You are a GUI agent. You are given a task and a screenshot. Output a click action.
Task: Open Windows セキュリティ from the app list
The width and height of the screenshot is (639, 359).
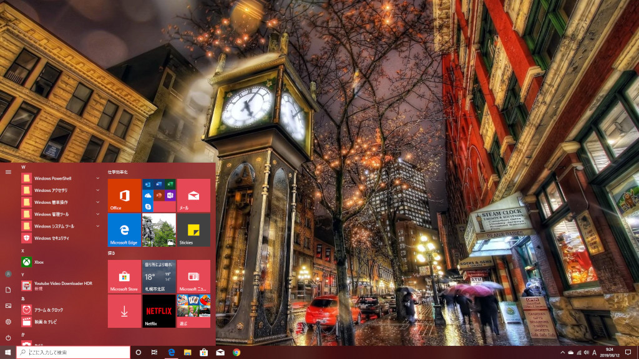[x=61, y=238]
